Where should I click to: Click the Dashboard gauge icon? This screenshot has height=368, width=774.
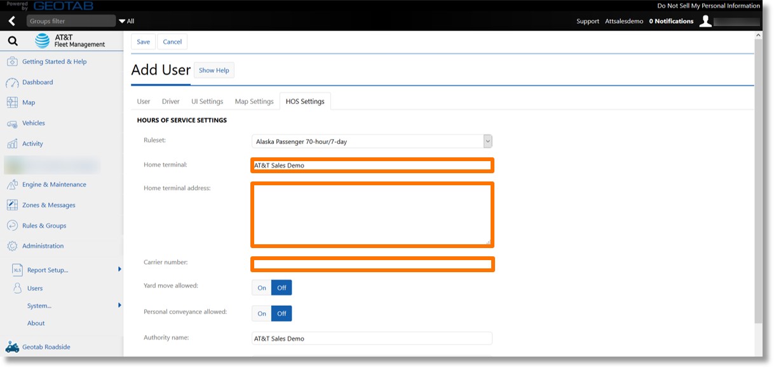coord(11,82)
